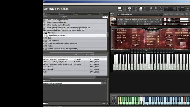Enable Piccolo sound select light
The width and height of the screenshot is (190, 107).
click(158, 36)
